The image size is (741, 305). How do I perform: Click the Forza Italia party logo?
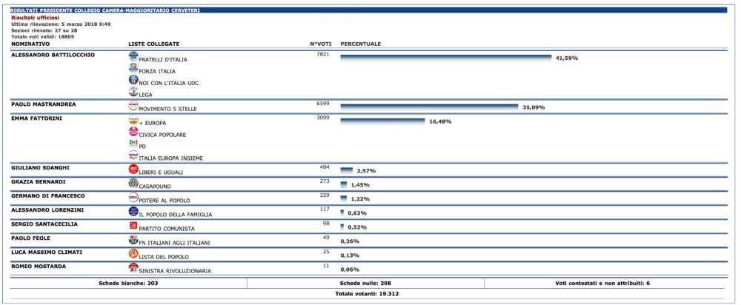tap(133, 69)
